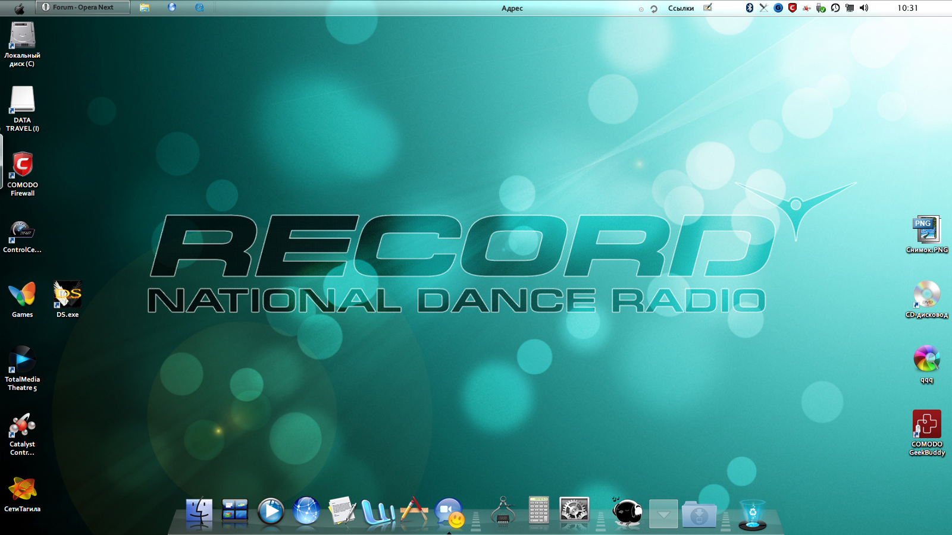Screen dimensions: 952x535
Task: Open the video chat smiley dock icon
Action: (x=449, y=512)
